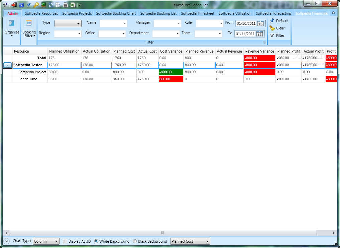This screenshot has height=248, width=340.
Task: Open the quick access toolbar customize arrow
Action: [x=80, y=5]
